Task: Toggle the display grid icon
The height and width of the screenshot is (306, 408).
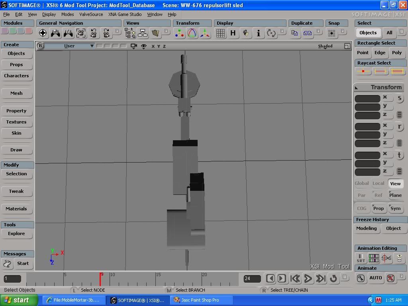Action: pyautogui.click(x=220, y=33)
